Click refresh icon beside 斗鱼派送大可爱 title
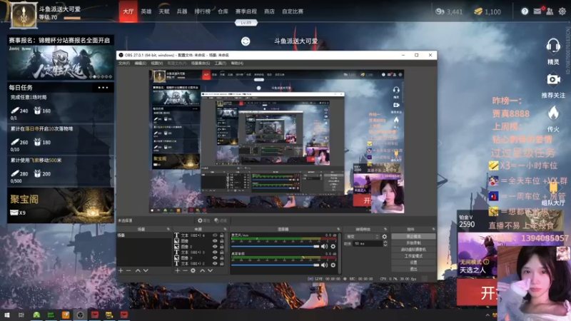571x321 pixels. tap(246, 41)
